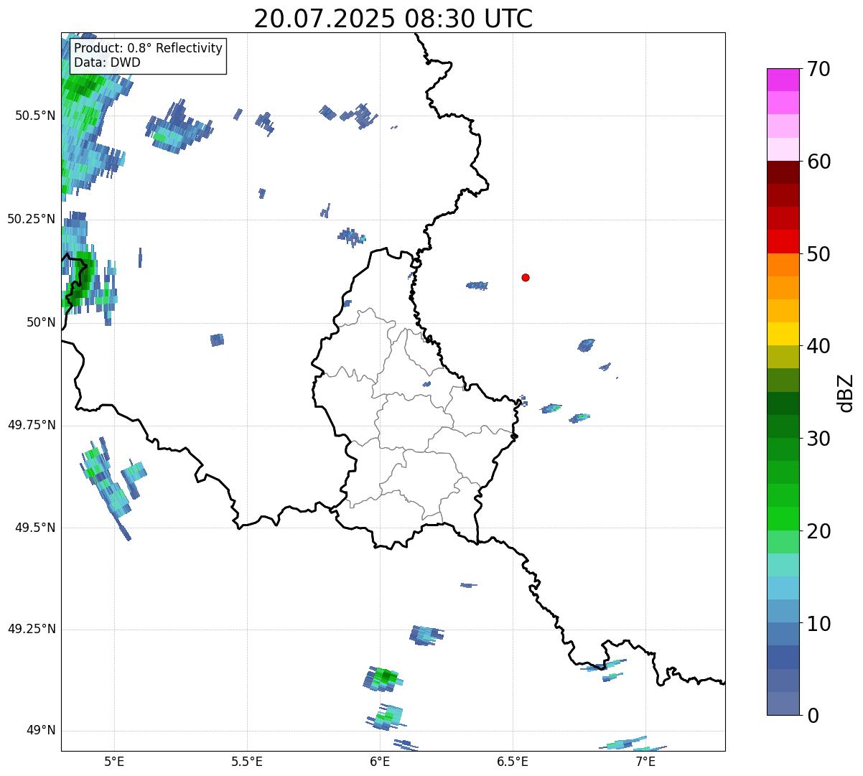Click the 5°E longitude label
Viewport: 863px width, 776px height.
[x=114, y=762]
